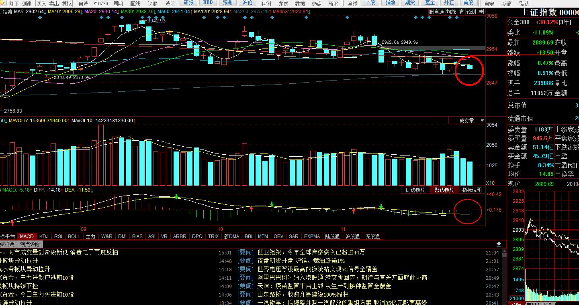Click the download arrow icon in news panel
The image size is (579, 305).
coord(499,244)
